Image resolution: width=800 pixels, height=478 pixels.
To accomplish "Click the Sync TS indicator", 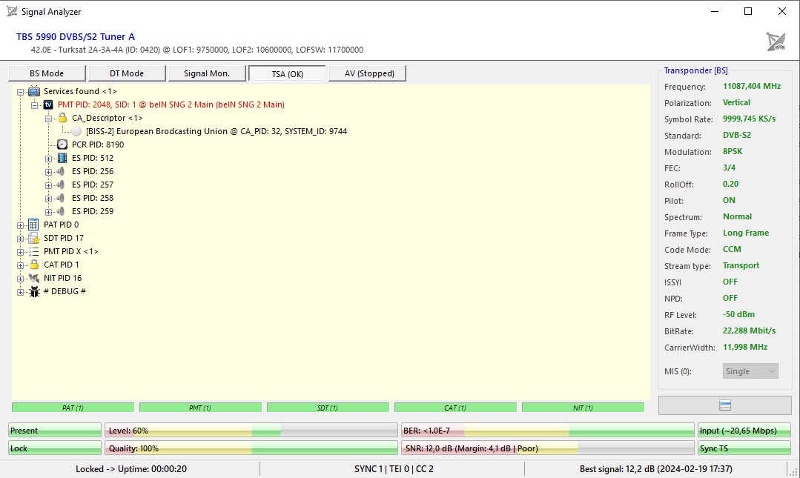I will [744, 448].
